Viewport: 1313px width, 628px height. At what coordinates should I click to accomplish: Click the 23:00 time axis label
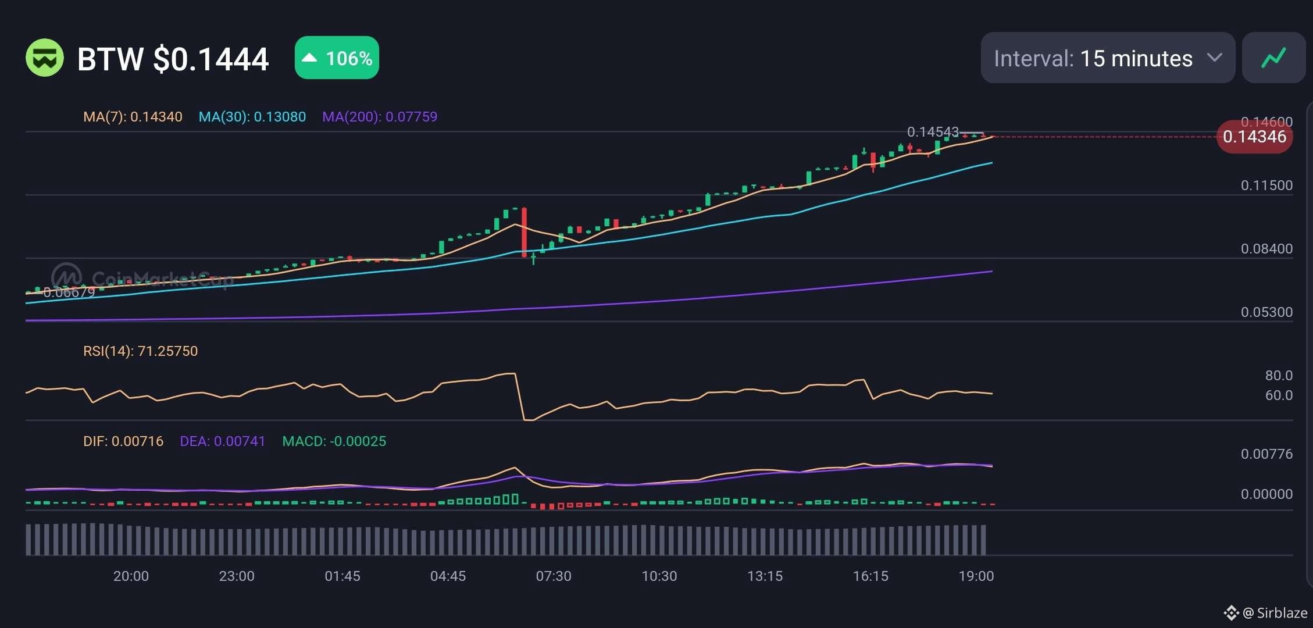[x=237, y=576]
